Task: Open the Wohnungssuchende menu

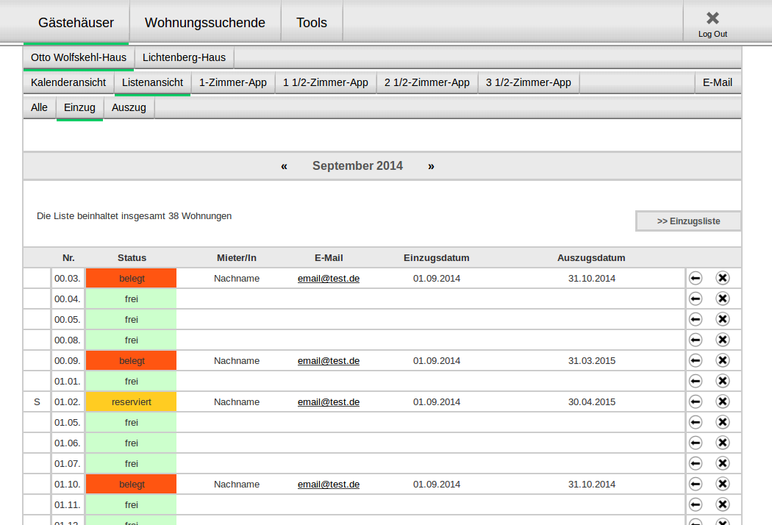Action: click(x=205, y=23)
